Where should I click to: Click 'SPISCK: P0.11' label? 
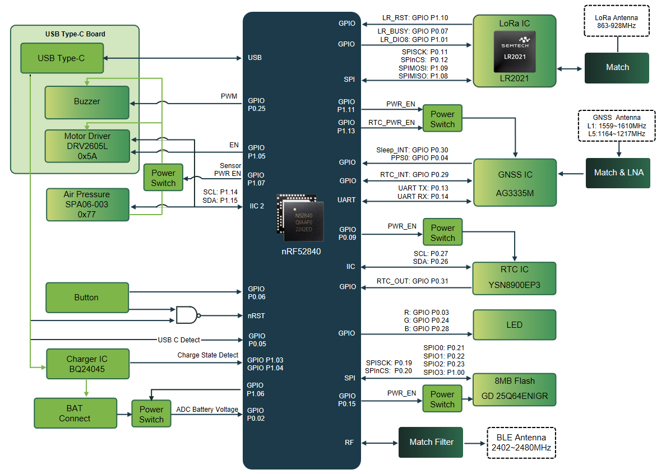[425, 52]
